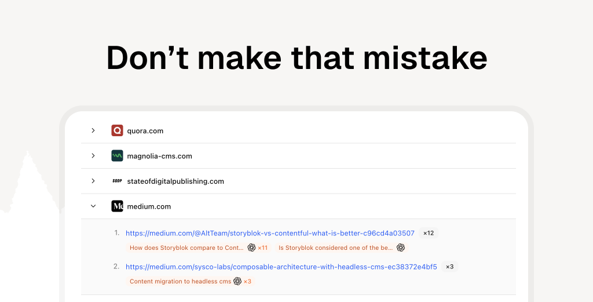This screenshot has height=302, width=593.
Task: Expand the stateofdigitalpublishing.com row chevron
Action: [93, 181]
